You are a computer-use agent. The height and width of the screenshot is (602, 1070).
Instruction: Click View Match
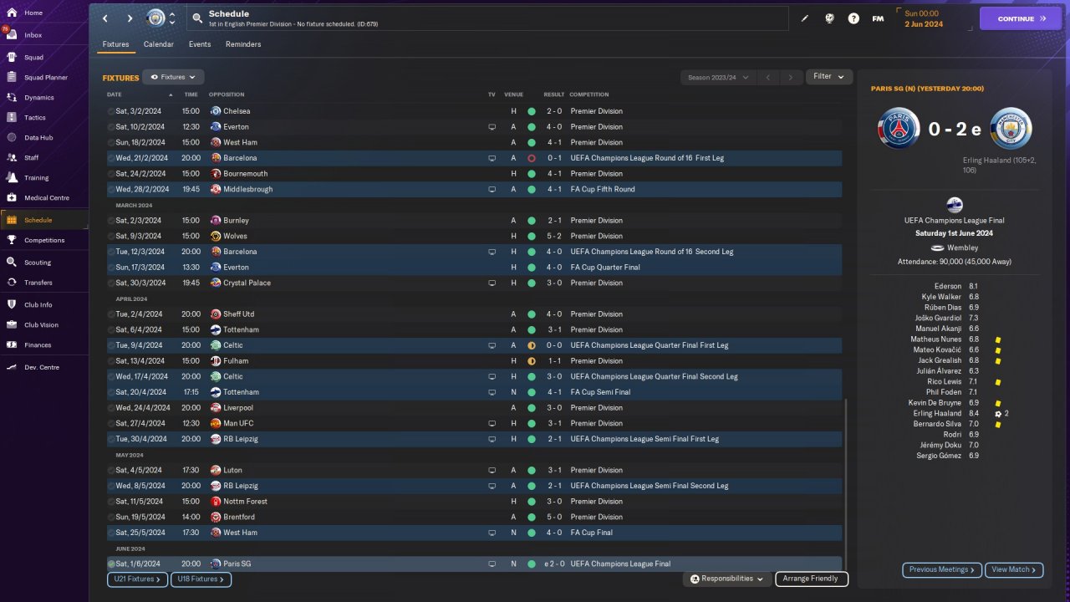1014,570
